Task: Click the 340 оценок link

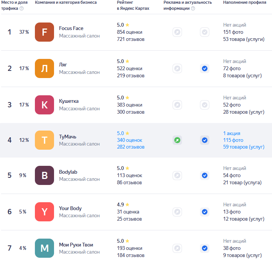Action: point(129,140)
